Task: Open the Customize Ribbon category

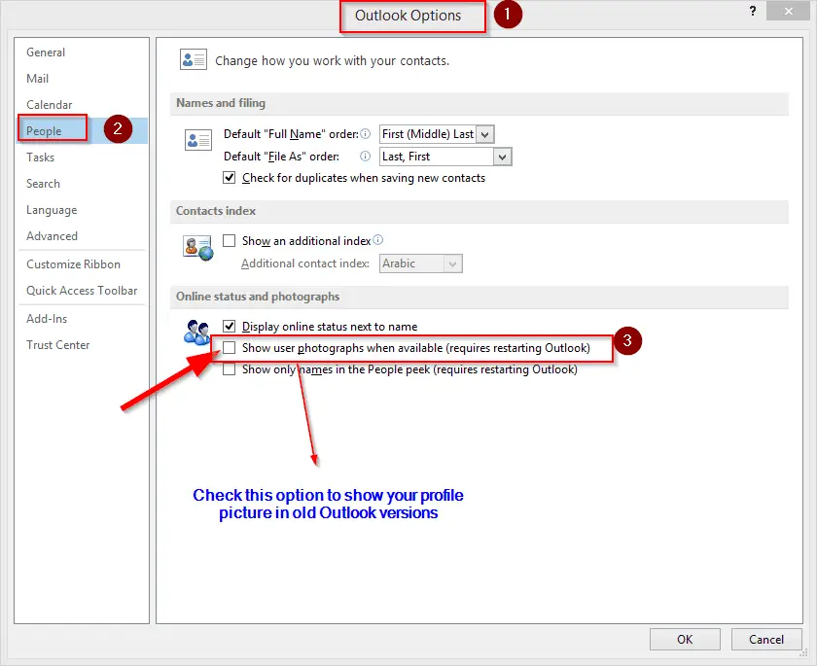Action: tap(74, 264)
